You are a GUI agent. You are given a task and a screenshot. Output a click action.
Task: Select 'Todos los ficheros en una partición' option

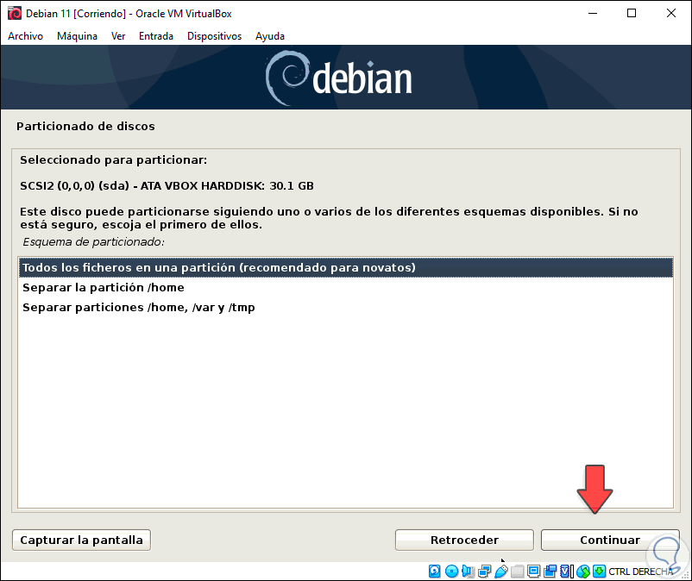coord(345,267)
